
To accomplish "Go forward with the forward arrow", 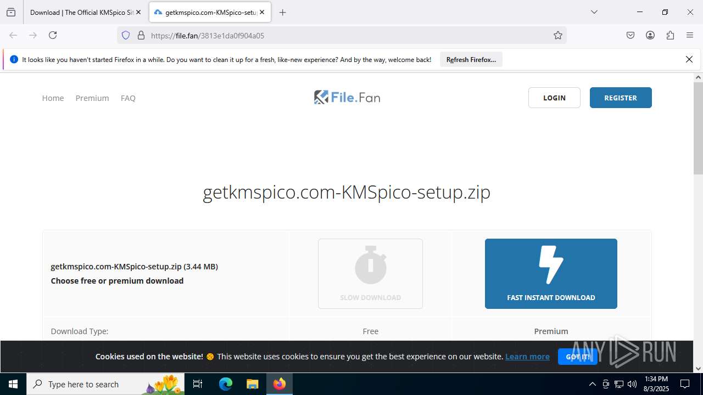I will 33,35.
